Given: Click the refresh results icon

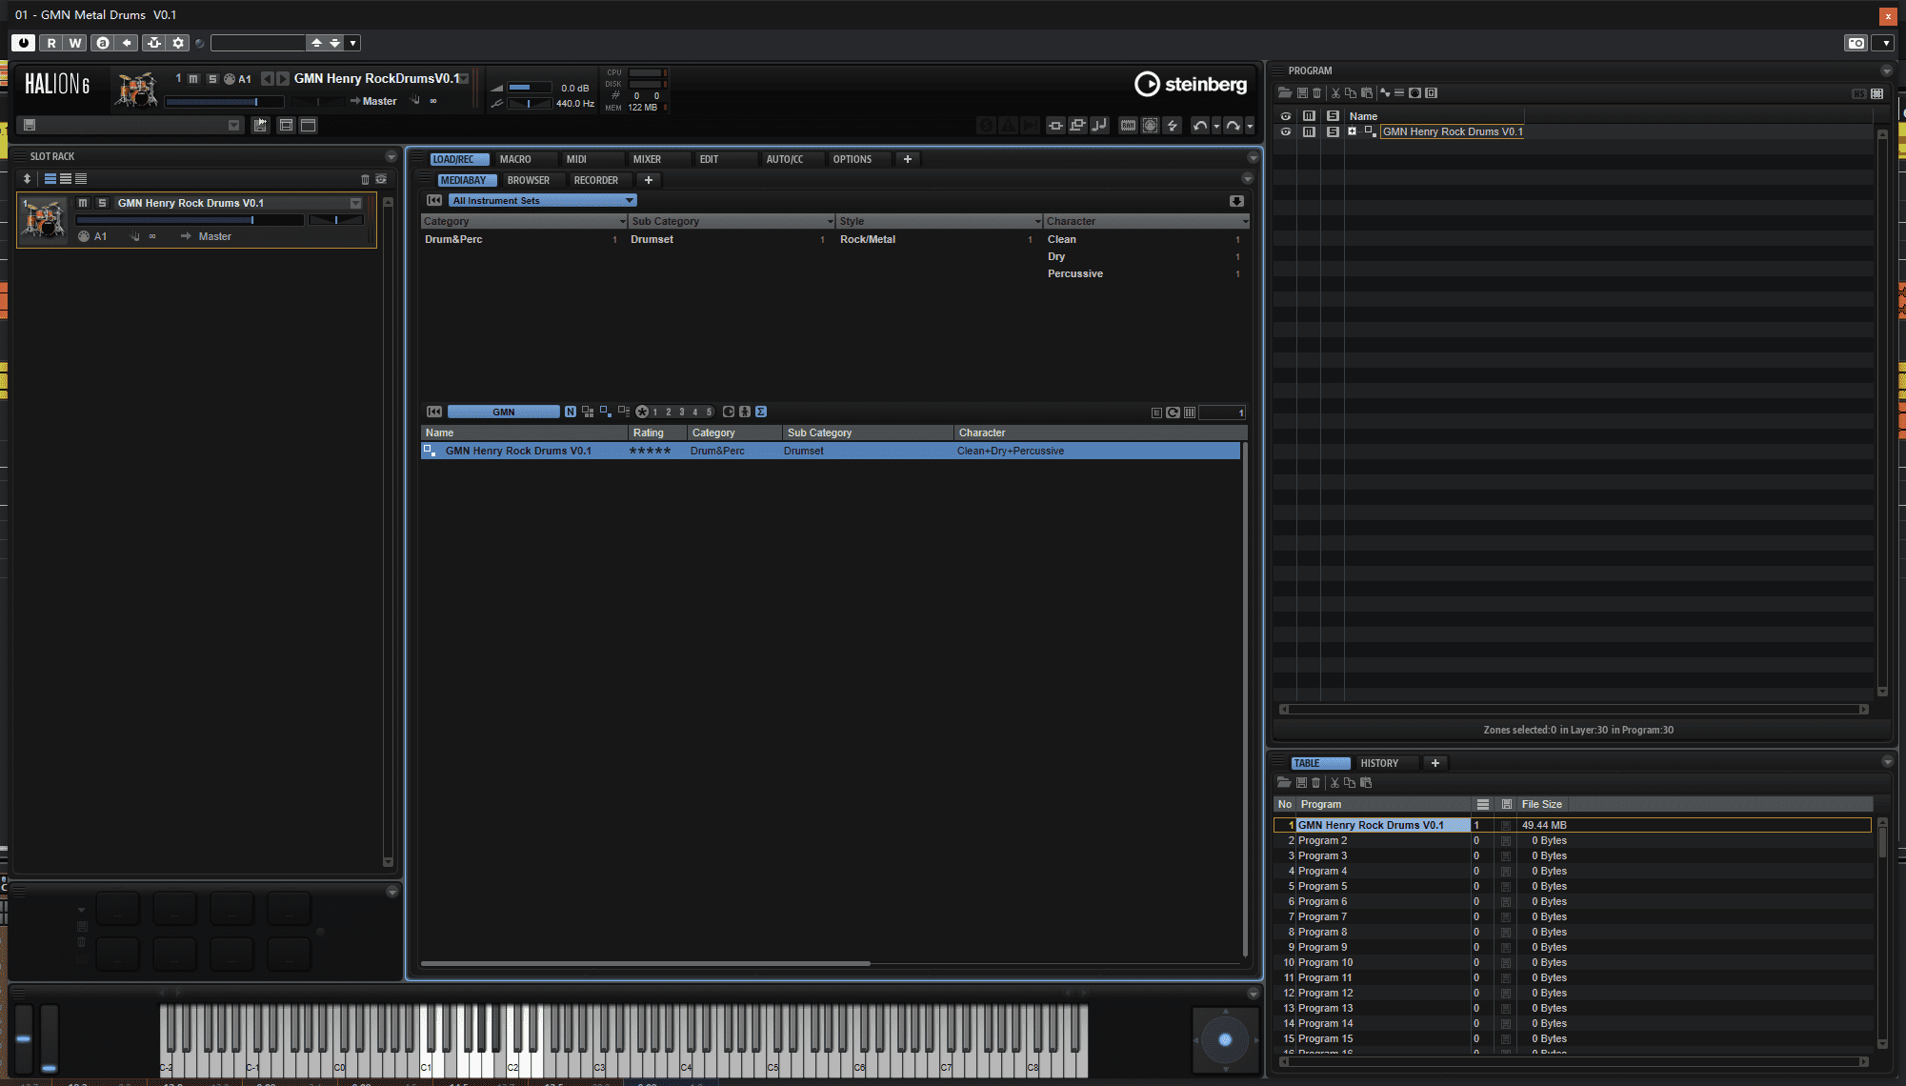Looking at the screenshot, I should 1174,412.
